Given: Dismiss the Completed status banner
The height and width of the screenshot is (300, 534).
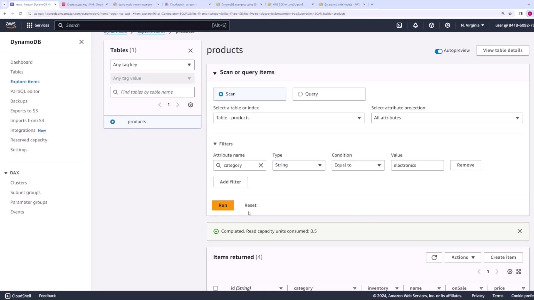Looking at the screenshot, I should [520, 231].
